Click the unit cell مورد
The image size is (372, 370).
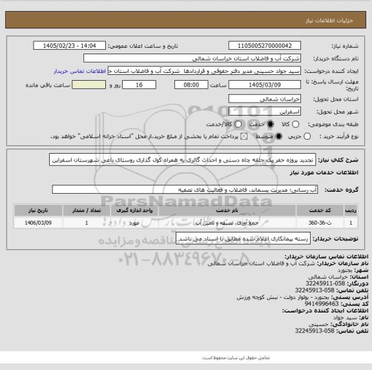tap(134, 223)
